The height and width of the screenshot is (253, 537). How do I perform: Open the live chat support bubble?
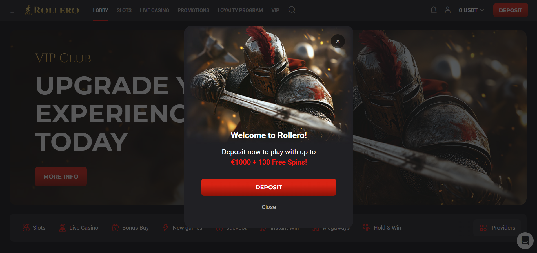coord(525,240)
